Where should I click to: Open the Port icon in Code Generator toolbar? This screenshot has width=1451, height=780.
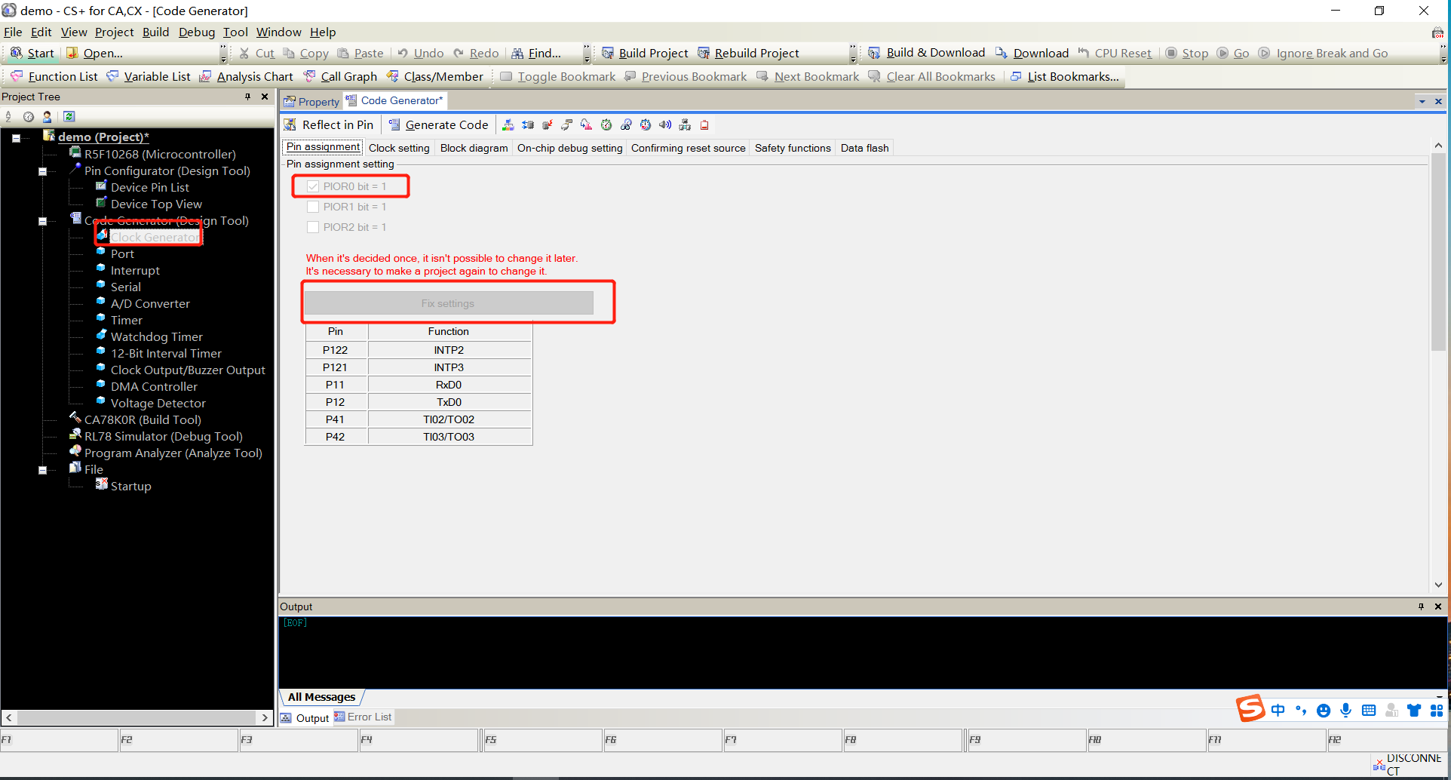tap(528, 125)
